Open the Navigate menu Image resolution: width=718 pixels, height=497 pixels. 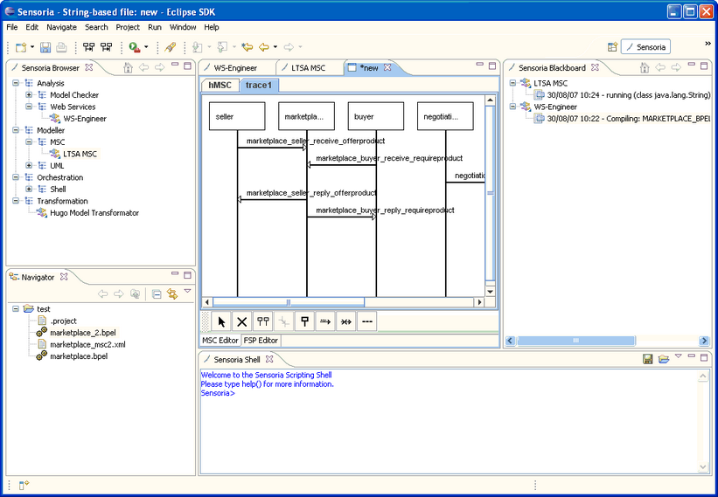click(x=61, y=27)
